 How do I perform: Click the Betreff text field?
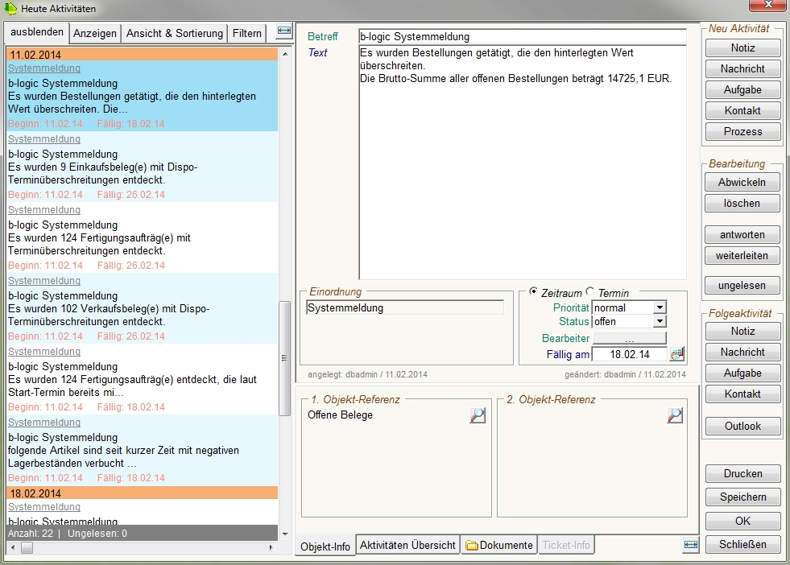(x=522, y=36)
